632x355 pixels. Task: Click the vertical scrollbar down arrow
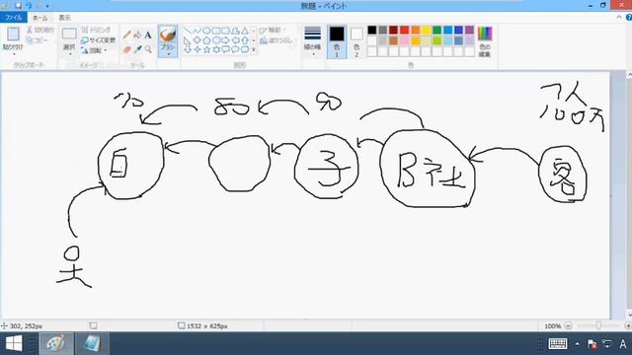click(x=629, y=315)
